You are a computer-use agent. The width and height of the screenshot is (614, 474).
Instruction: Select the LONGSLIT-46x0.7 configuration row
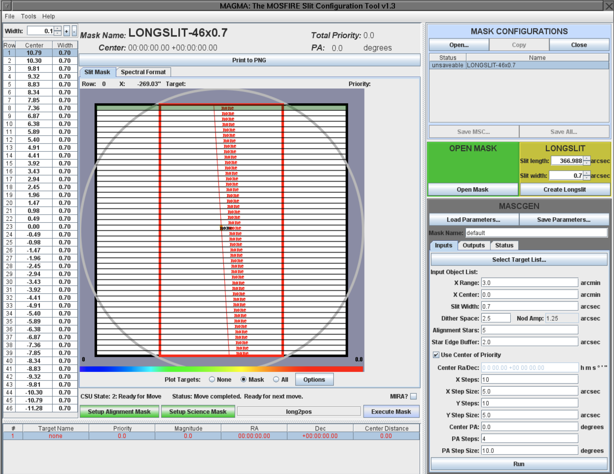(519, 65)
